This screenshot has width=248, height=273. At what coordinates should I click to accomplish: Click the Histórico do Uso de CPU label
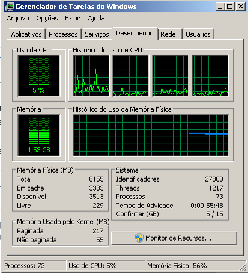click(x=107, y=50)
